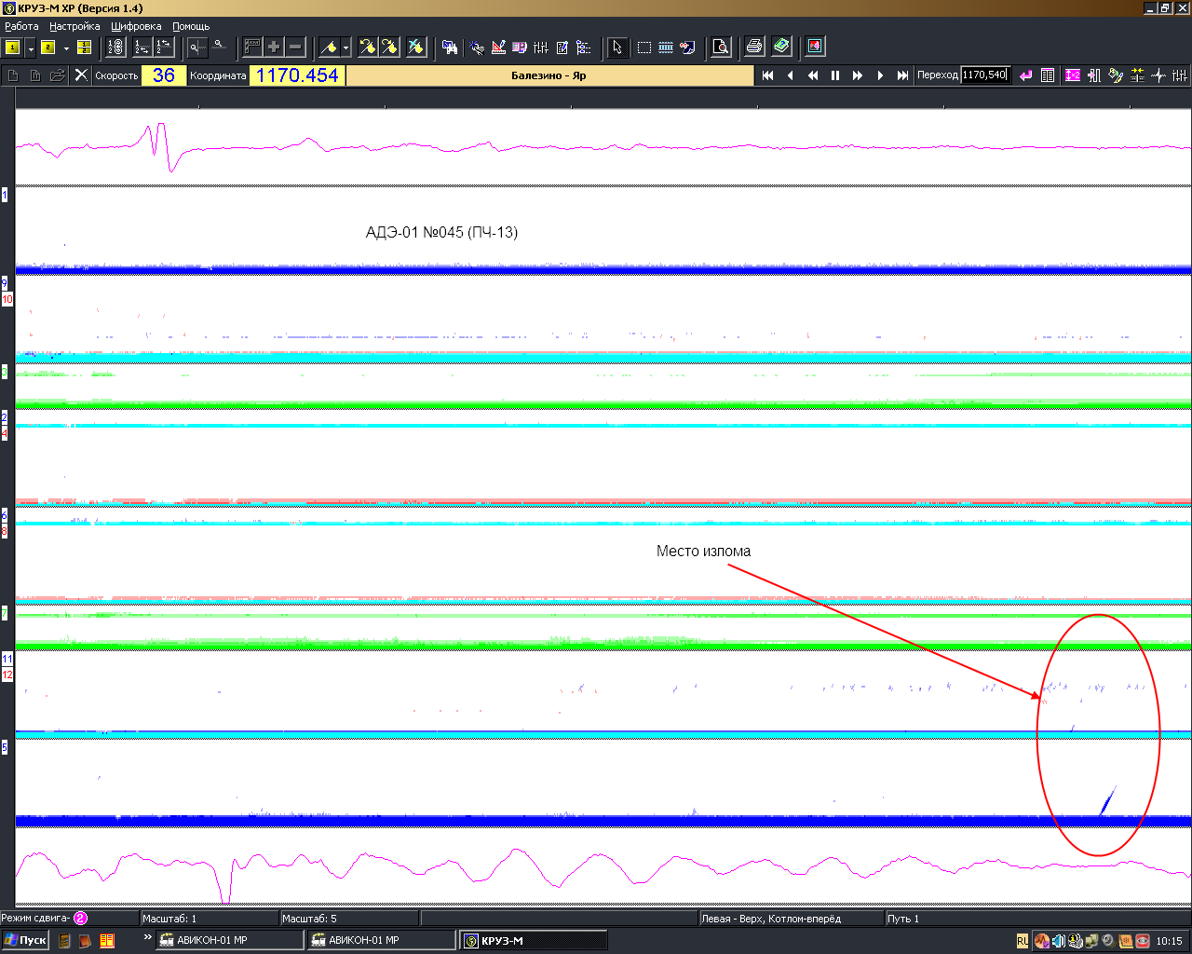Click the Переход coordinate input field
Viewport: 1192px width, 954px height.
tap(984, 75)
